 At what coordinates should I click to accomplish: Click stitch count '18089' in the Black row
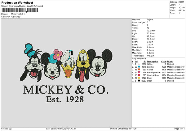pyautogui.click(x=143, y=81)
